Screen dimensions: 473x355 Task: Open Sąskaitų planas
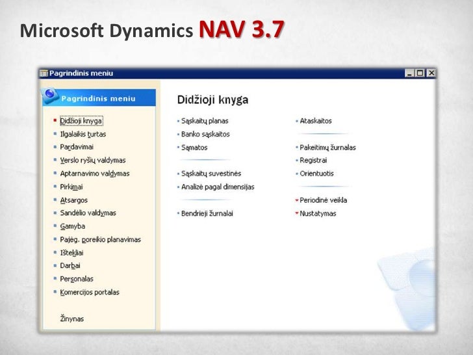[205, 121]
